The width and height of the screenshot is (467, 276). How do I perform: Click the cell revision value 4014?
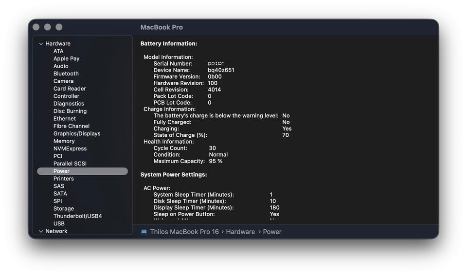[x=215, y=90]
